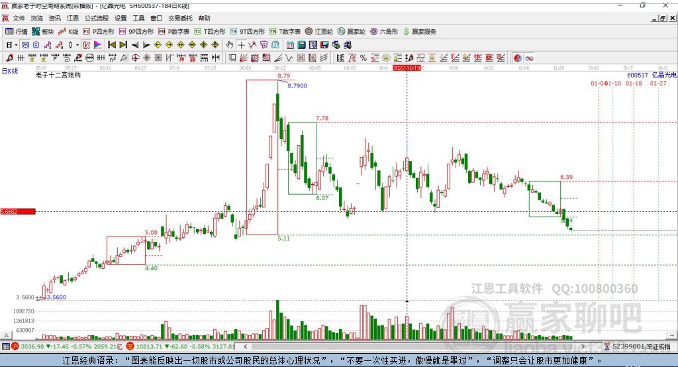Open the T数字表 tool
Image resolution: width=678 pixels, height=367 pixels.
point(285,31)
